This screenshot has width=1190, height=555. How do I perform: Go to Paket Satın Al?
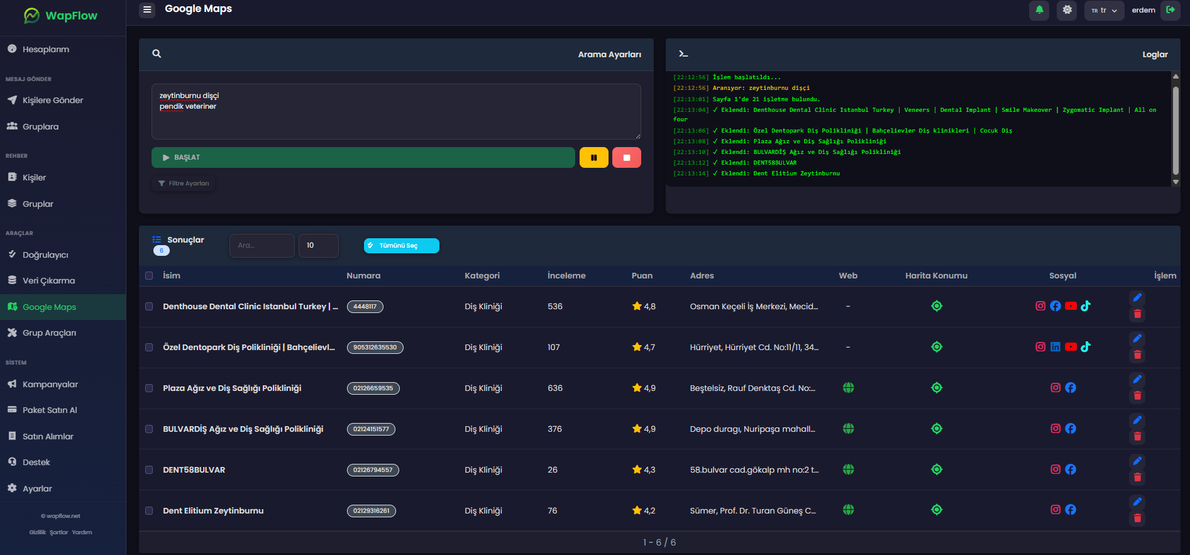pos(63,410)
